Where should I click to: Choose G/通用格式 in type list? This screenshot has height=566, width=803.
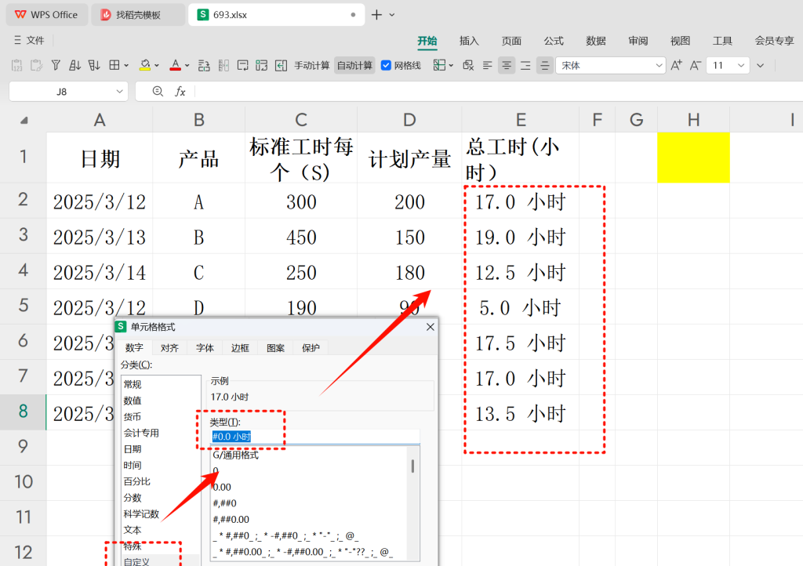[235, 455]
